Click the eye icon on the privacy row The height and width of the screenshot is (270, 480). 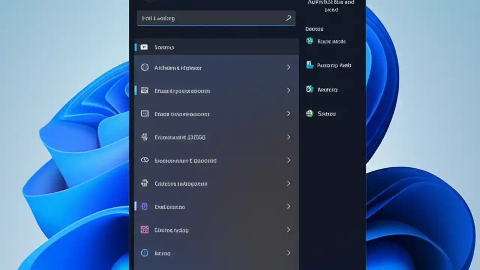click(145, 160)
